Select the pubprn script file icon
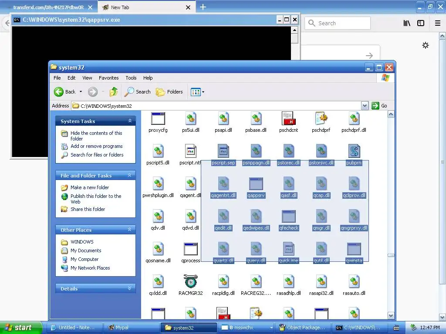 pos(354,151)
